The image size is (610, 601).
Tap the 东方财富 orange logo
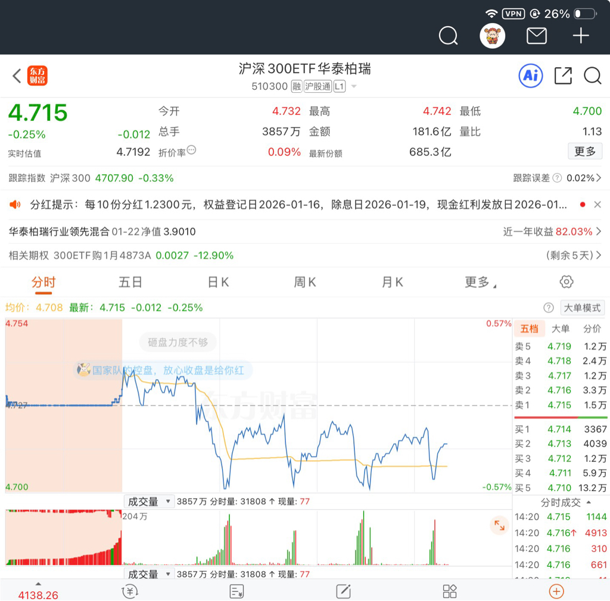tap(37, 76)
